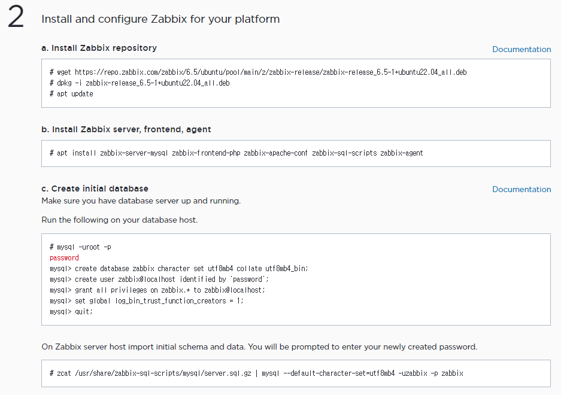Click the a. Install Zabbix repository heading
The width and height of the screenshot is (561, 395).
coord(99,48)
